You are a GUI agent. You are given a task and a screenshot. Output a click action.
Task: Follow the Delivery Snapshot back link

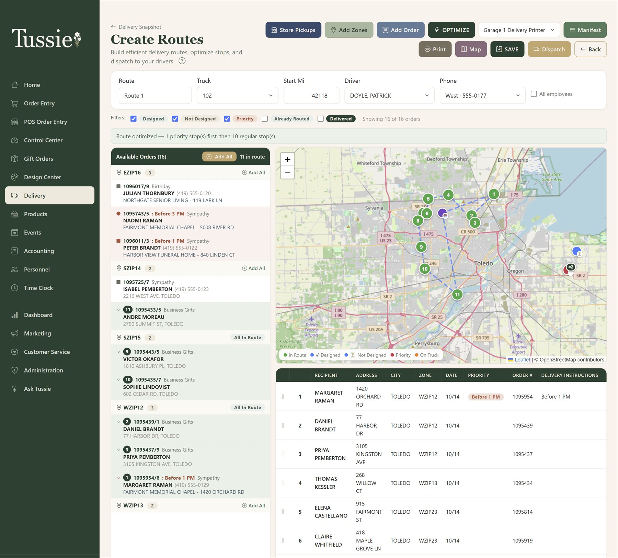tap(136, 27)
